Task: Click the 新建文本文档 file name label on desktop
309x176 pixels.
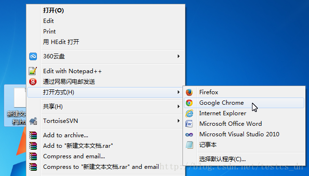Action: (x=16, y=118)
